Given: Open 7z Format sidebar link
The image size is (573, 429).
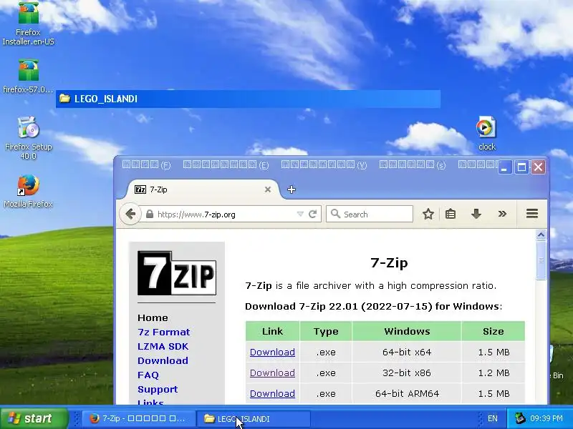Looking at the screenshot, I should [164, 332].
